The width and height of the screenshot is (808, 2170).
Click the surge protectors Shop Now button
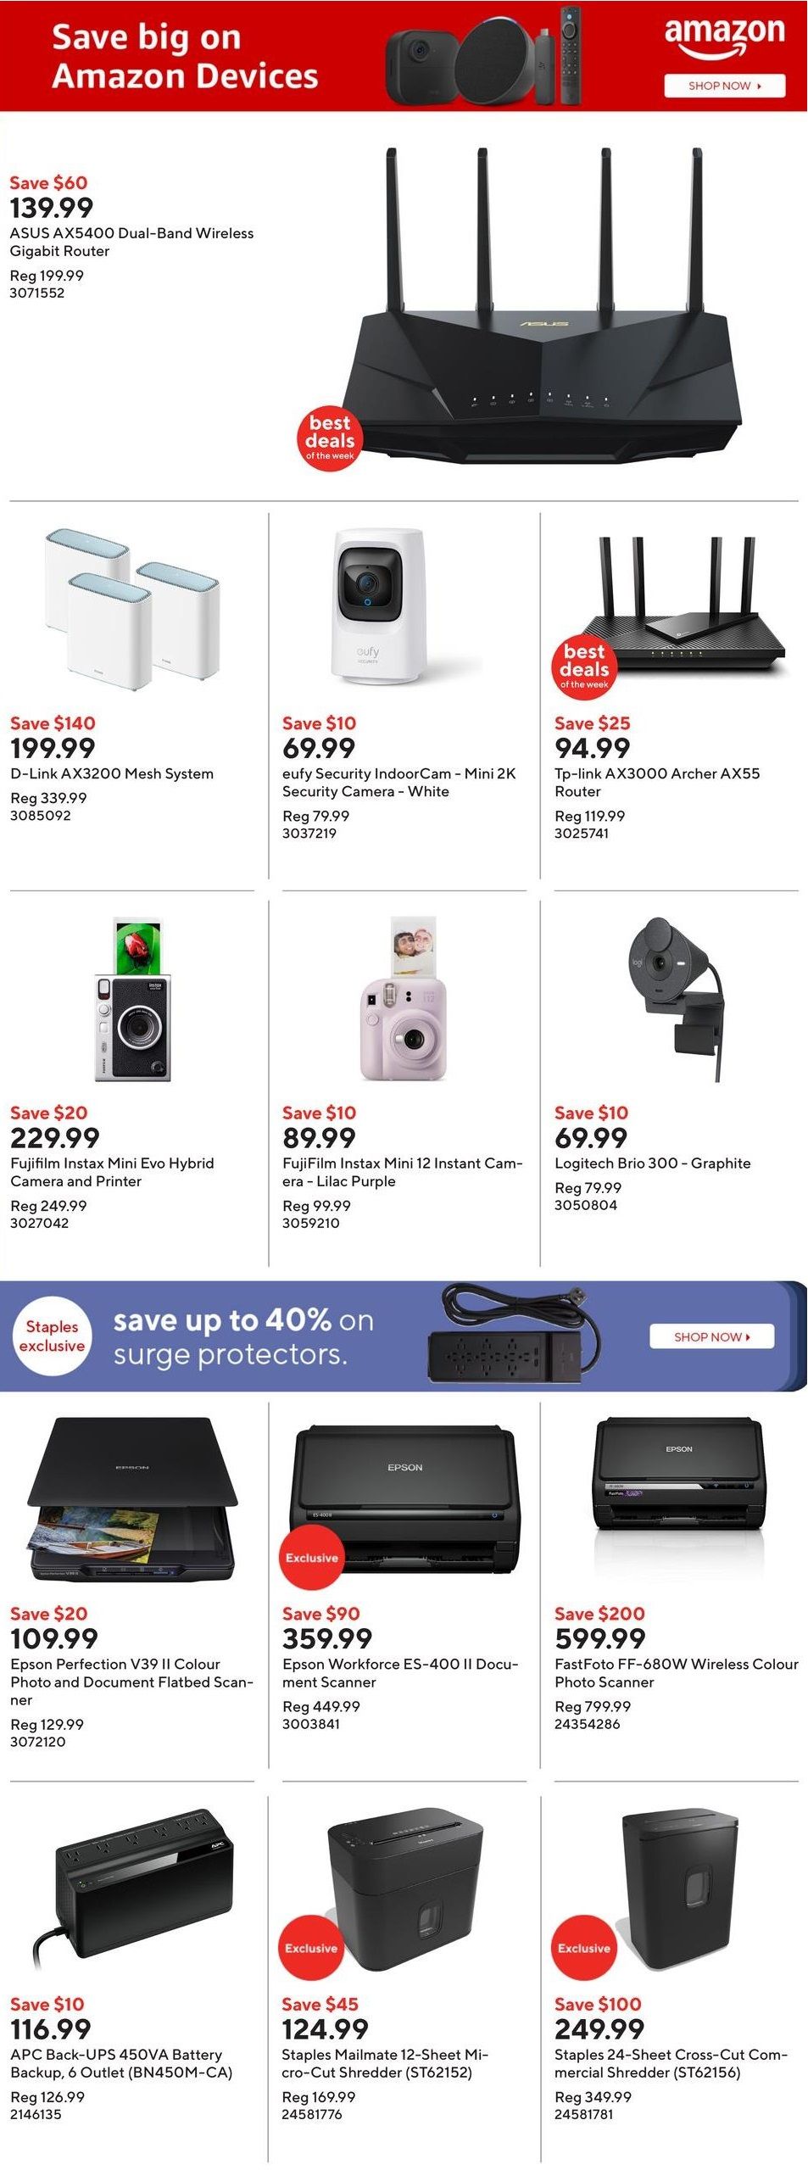point(711,1336)
